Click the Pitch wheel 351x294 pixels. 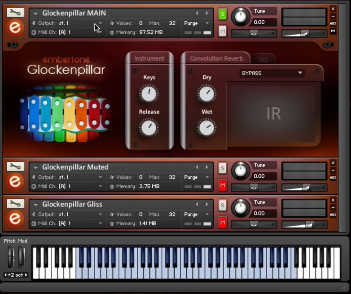(x=10, y=257)
